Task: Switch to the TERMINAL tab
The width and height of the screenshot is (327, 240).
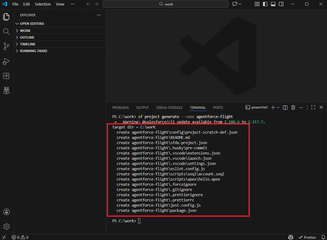Action: (198, 107)
